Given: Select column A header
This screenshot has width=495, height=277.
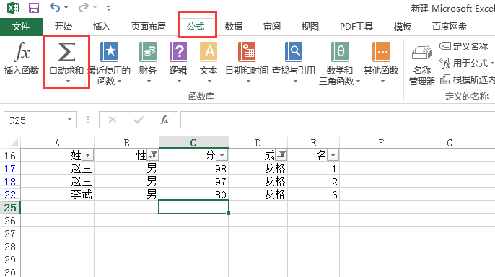Looking at the screenshot, I should pos(57,143).
